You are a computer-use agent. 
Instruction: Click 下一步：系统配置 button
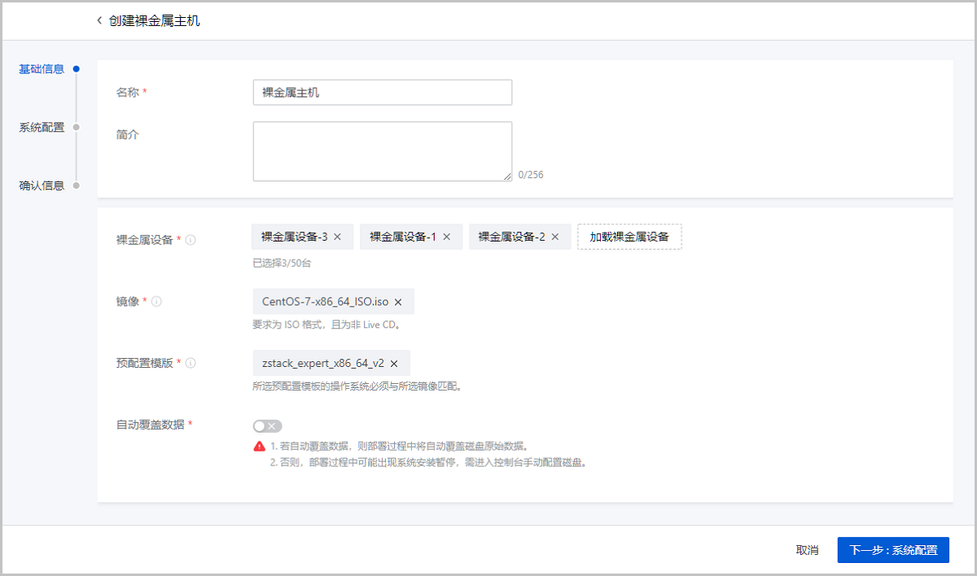(x=892, y=550)
